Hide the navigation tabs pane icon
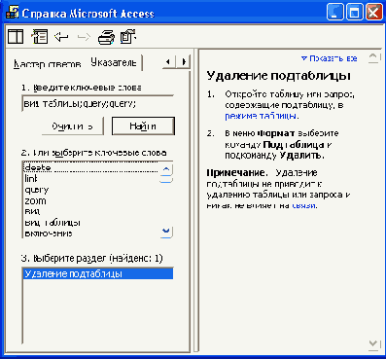Viewport: 386px width, 359px height. click(40, 36)
